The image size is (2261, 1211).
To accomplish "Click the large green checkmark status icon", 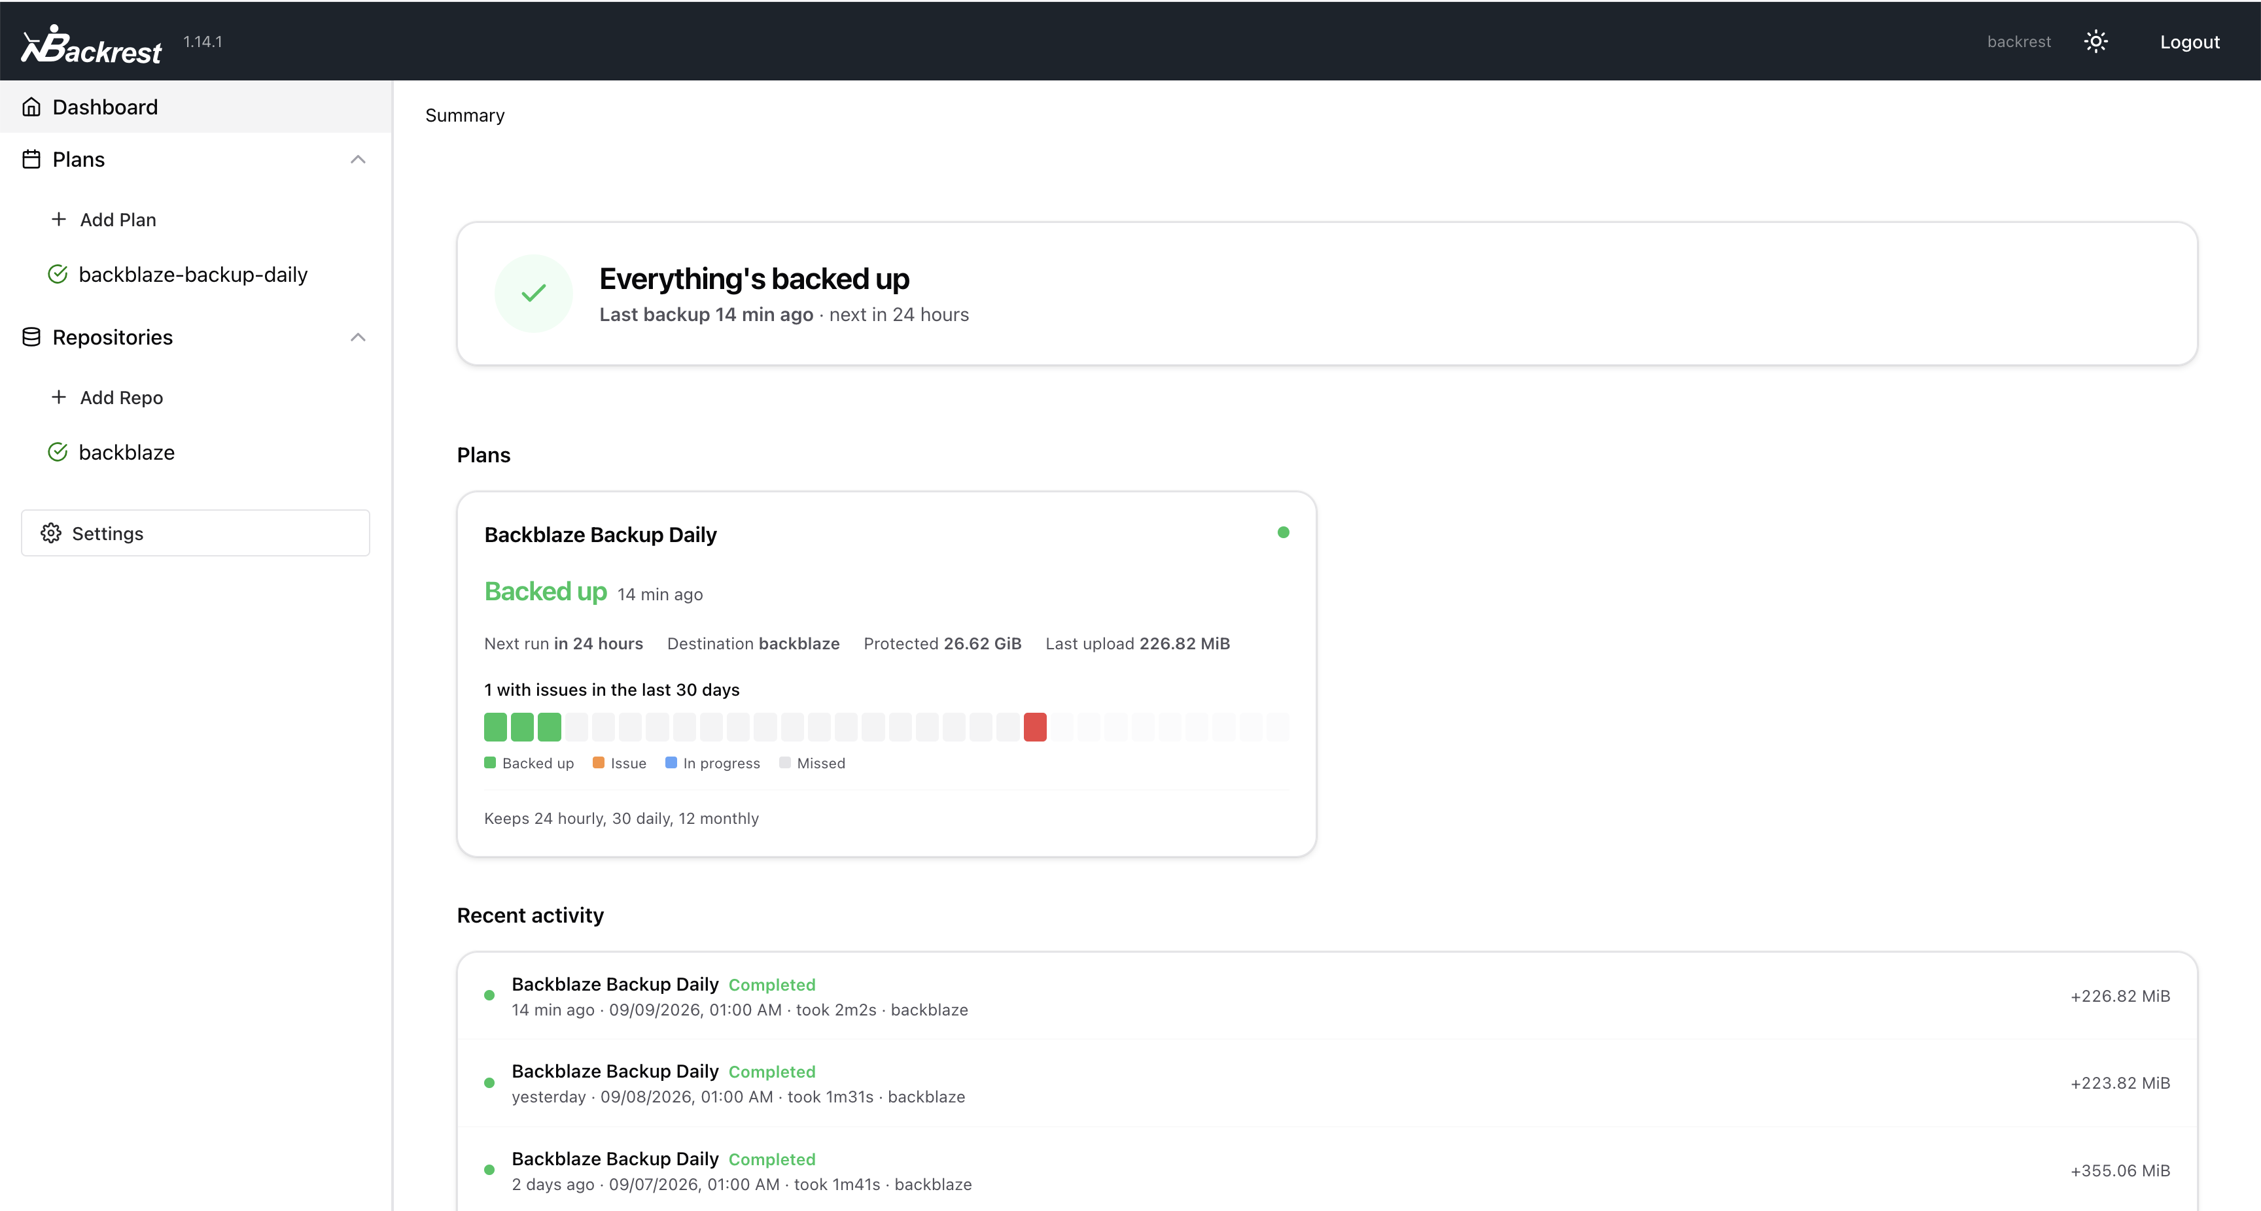I will 534,293.
